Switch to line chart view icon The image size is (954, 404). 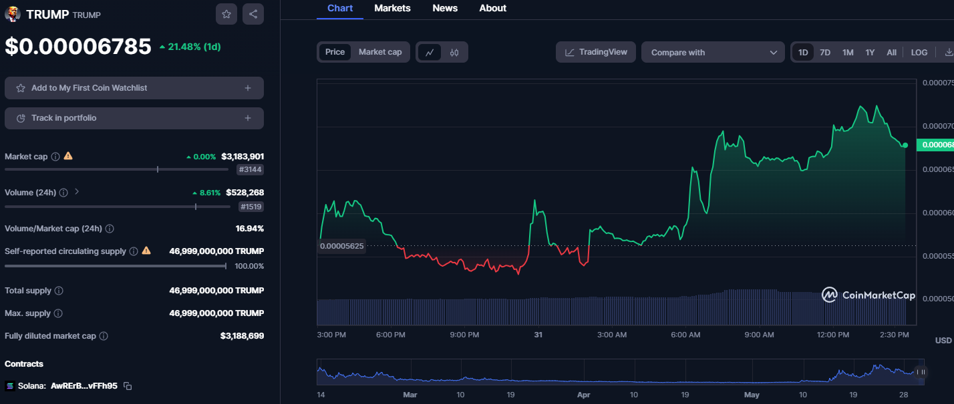point(430,52)
